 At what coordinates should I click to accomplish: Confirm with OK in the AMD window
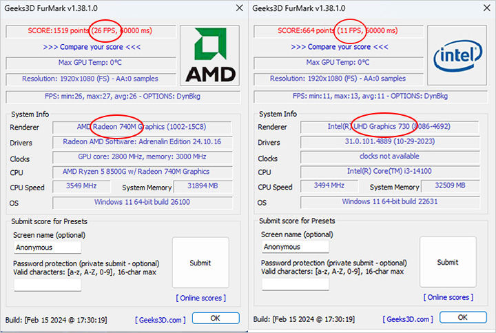[x=216, y=318]
